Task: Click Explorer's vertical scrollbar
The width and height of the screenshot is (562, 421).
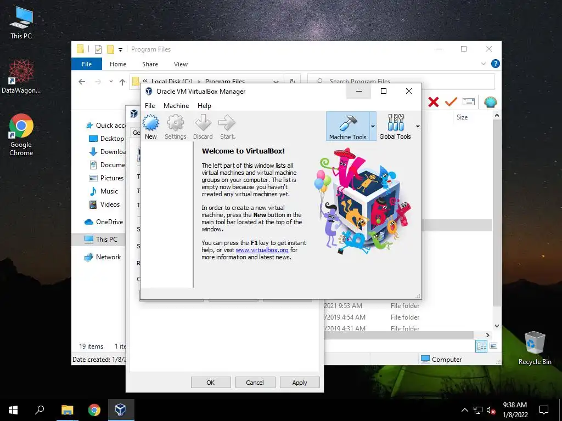Action: tap(497, 213)
